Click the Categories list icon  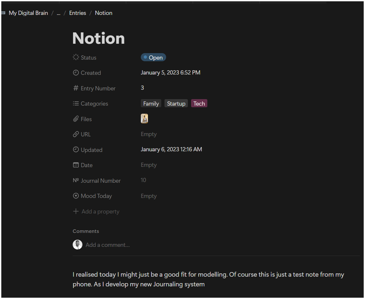(76, 103)
